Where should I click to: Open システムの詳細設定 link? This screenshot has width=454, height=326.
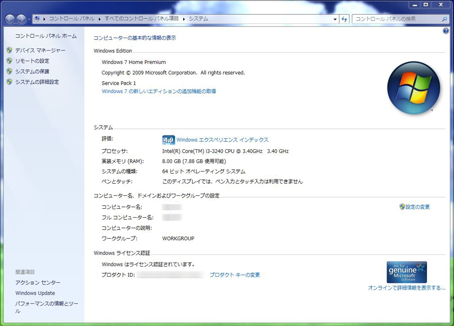click(37, 82)
